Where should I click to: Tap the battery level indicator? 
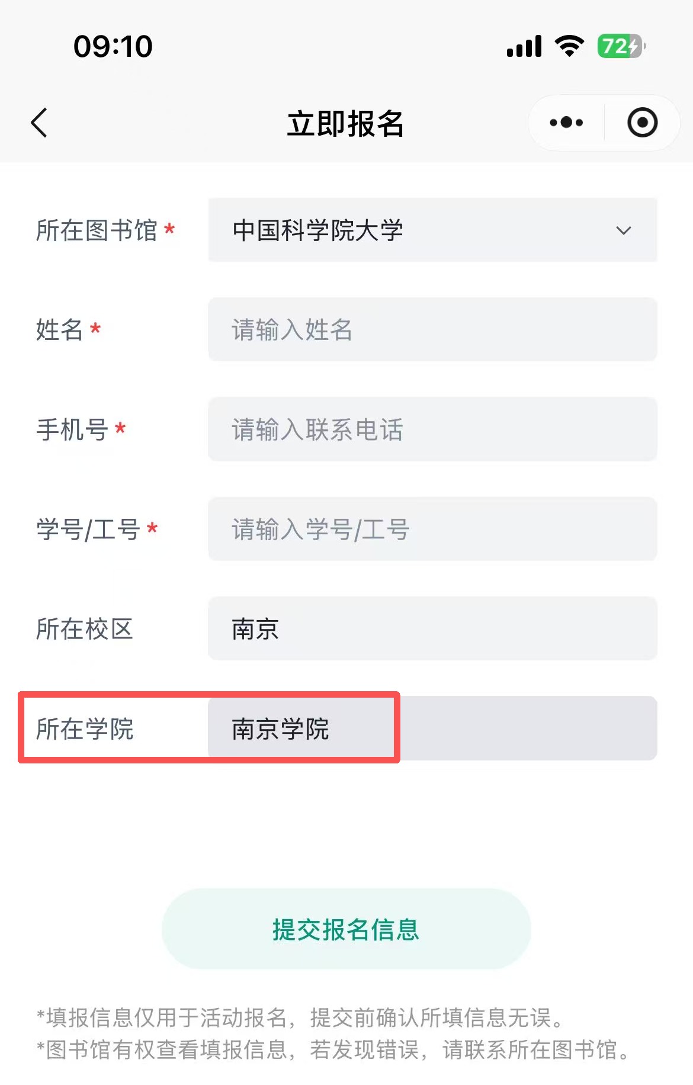click(x=621, y=46)
